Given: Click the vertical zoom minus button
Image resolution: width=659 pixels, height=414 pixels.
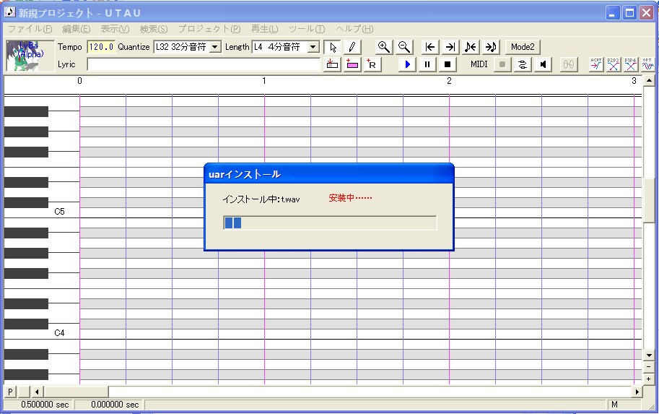Looking at the screenshot, I should click(649, 367).
